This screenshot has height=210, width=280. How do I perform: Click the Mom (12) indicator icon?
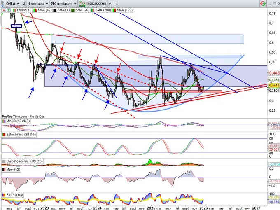[x=3, y=170]
